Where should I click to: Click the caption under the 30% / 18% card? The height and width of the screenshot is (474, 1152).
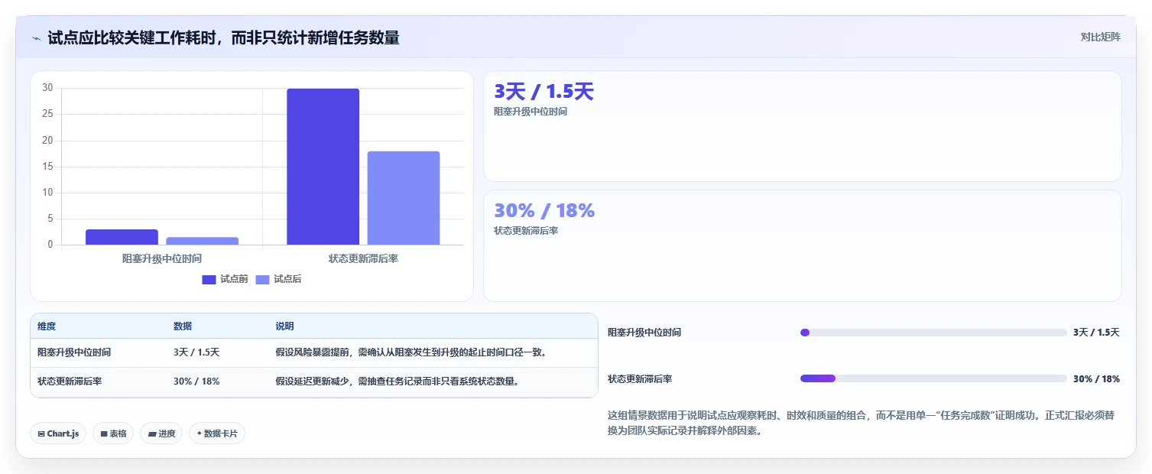[x=526, y=230]
